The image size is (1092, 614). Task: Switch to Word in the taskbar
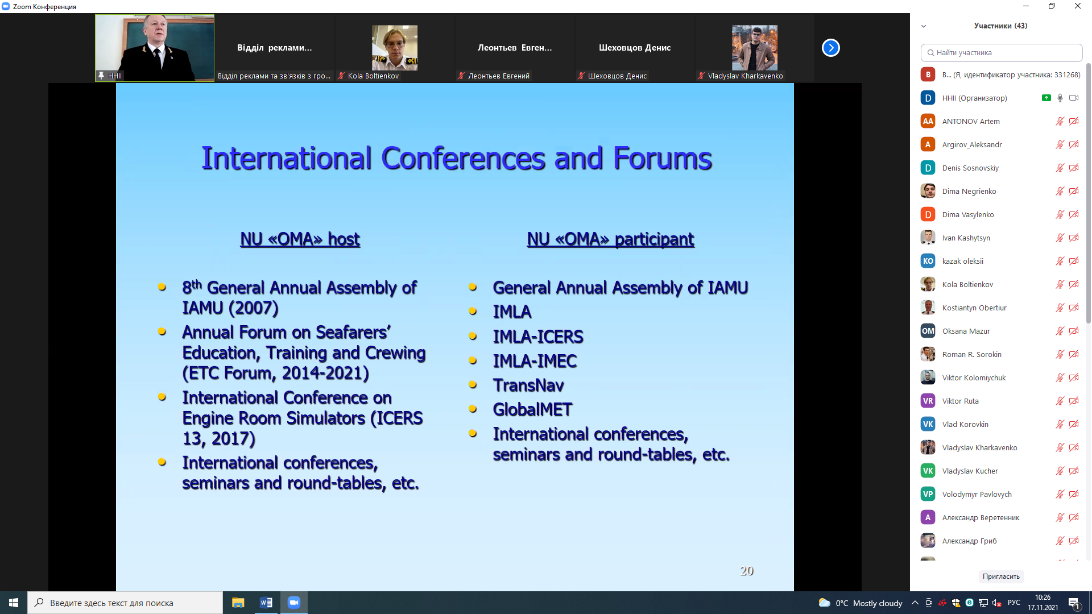[266, 603]
